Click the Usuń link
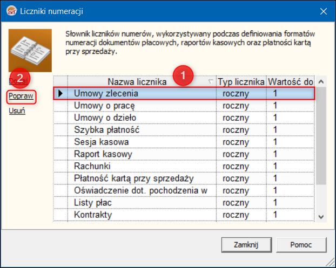The width and height of the screenshot is (336, 268). [16, 111]
